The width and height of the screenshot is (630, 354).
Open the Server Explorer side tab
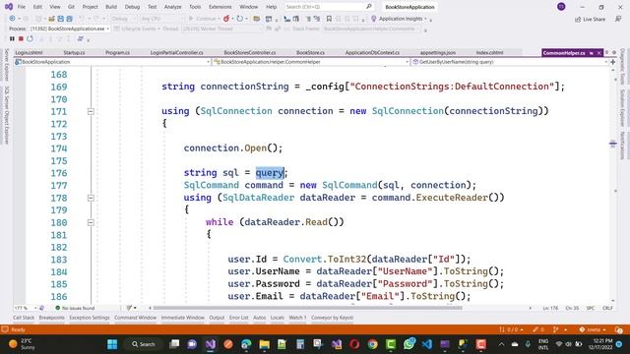(7, 65)
